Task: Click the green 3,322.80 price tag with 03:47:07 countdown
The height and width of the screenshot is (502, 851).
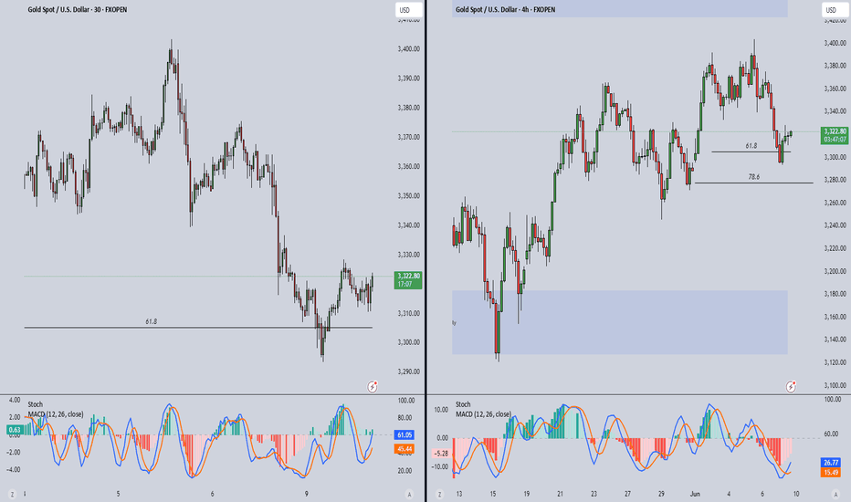Action: pyautogui.click(x=835, y=135)
